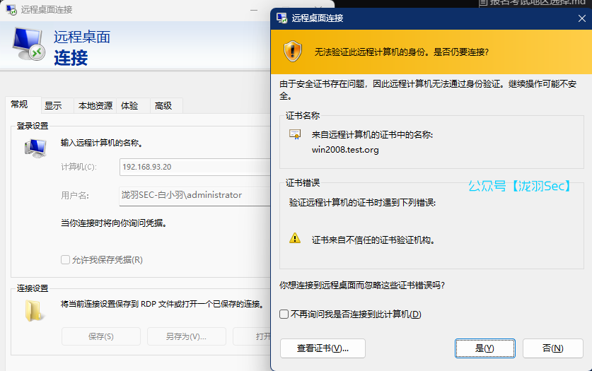
Task: Click the warning dialog's title bar icon
Action: 282,18
